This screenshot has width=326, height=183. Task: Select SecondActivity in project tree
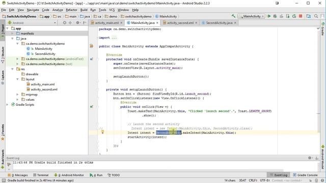click(x=45, y=54)
